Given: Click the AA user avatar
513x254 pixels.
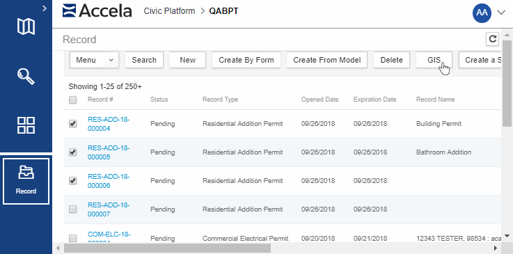Looking at the screenshot, I should click(482, 13).
